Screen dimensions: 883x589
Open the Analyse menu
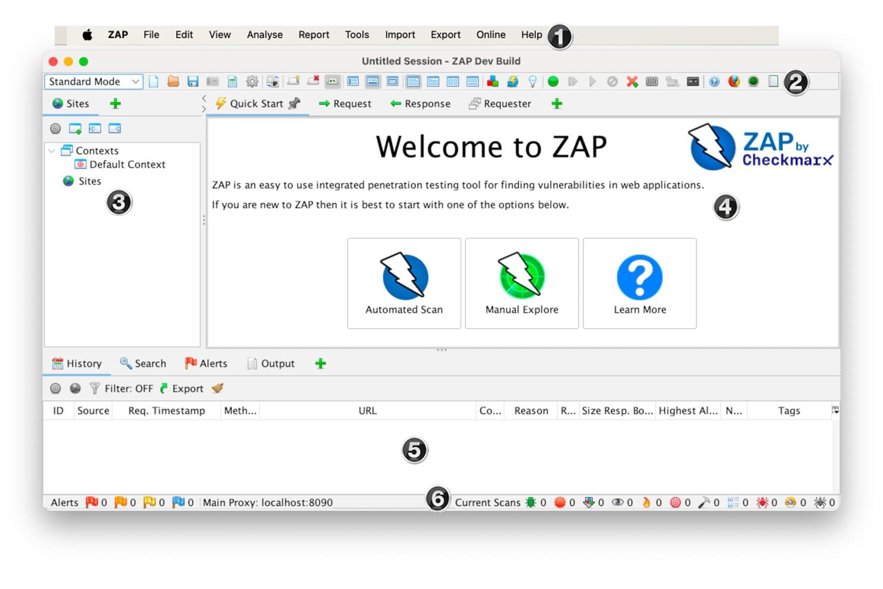tap(265, 35)
